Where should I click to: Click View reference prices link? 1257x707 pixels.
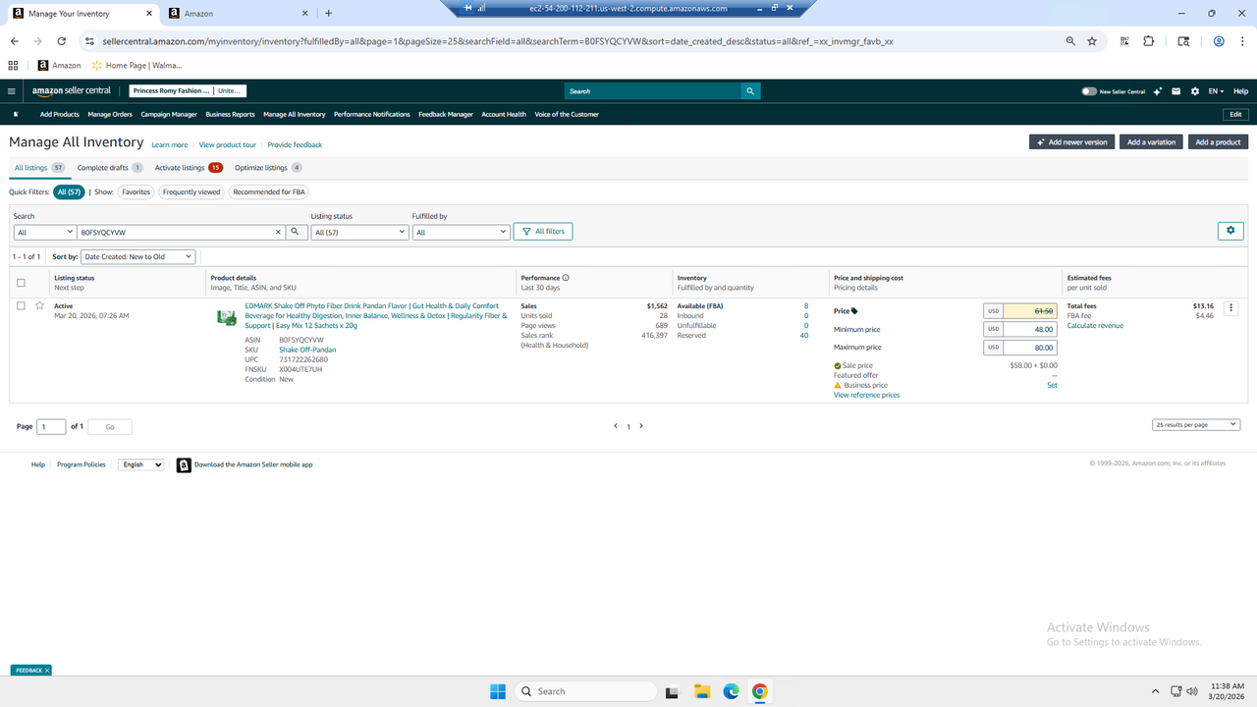(x=866, y=395)
